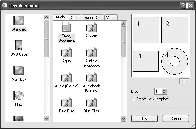Confirm with the OK button
The image size is (196, 129).
[145, 119]
